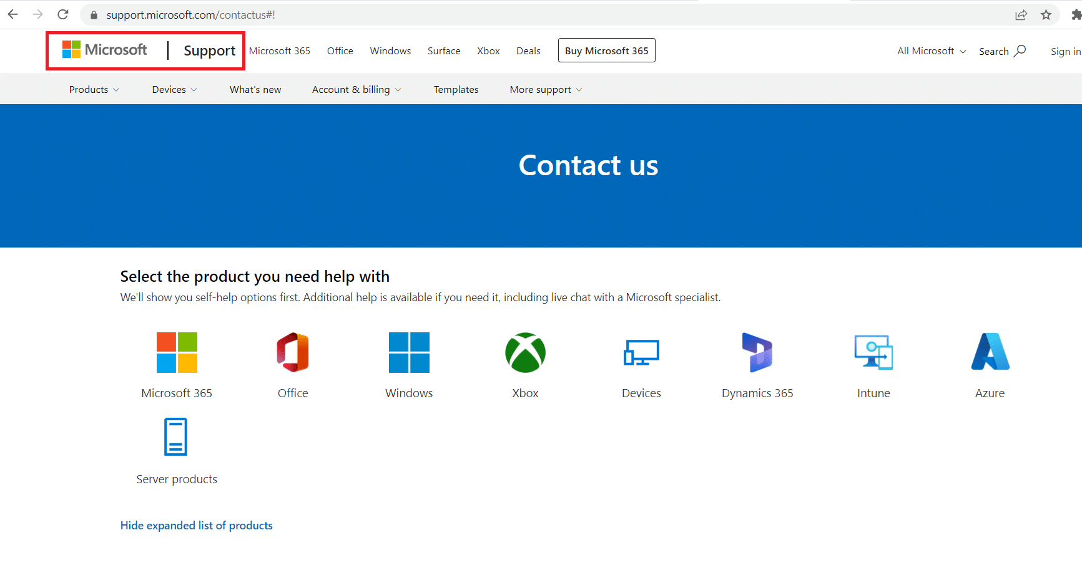Open the Templates menu item
The height and width of the screenshot is (568, 1082).
pyautogui.click(x=456, y=90)
